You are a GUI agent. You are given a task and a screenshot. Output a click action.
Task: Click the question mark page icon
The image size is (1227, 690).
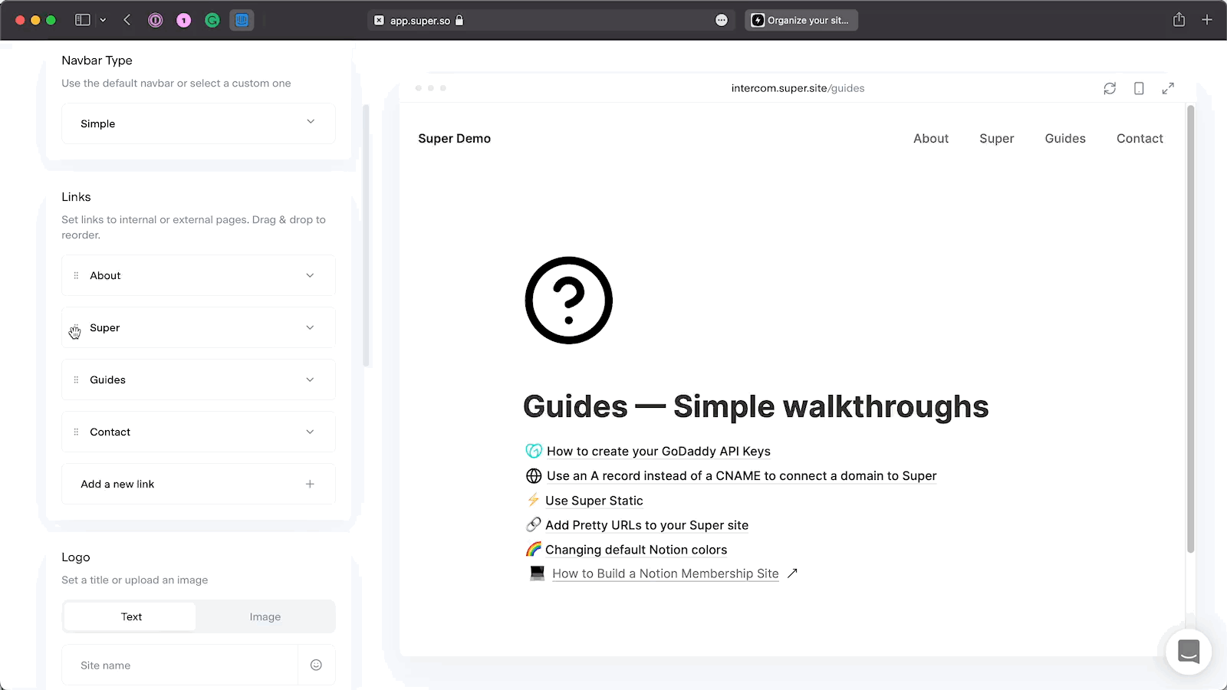[569, 301]
